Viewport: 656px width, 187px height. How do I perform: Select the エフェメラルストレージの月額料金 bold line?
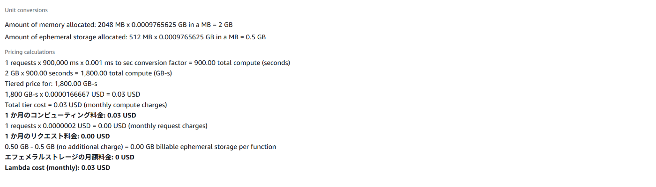[69, 157]
